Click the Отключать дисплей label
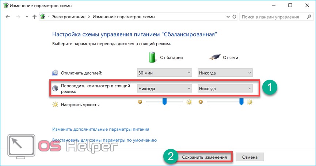Viewport: 316px width, 166px height. tap(81, 73)
